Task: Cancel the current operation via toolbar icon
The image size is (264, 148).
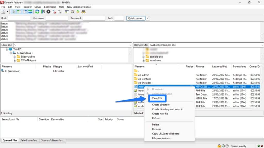Action: (x=48, y=11)
